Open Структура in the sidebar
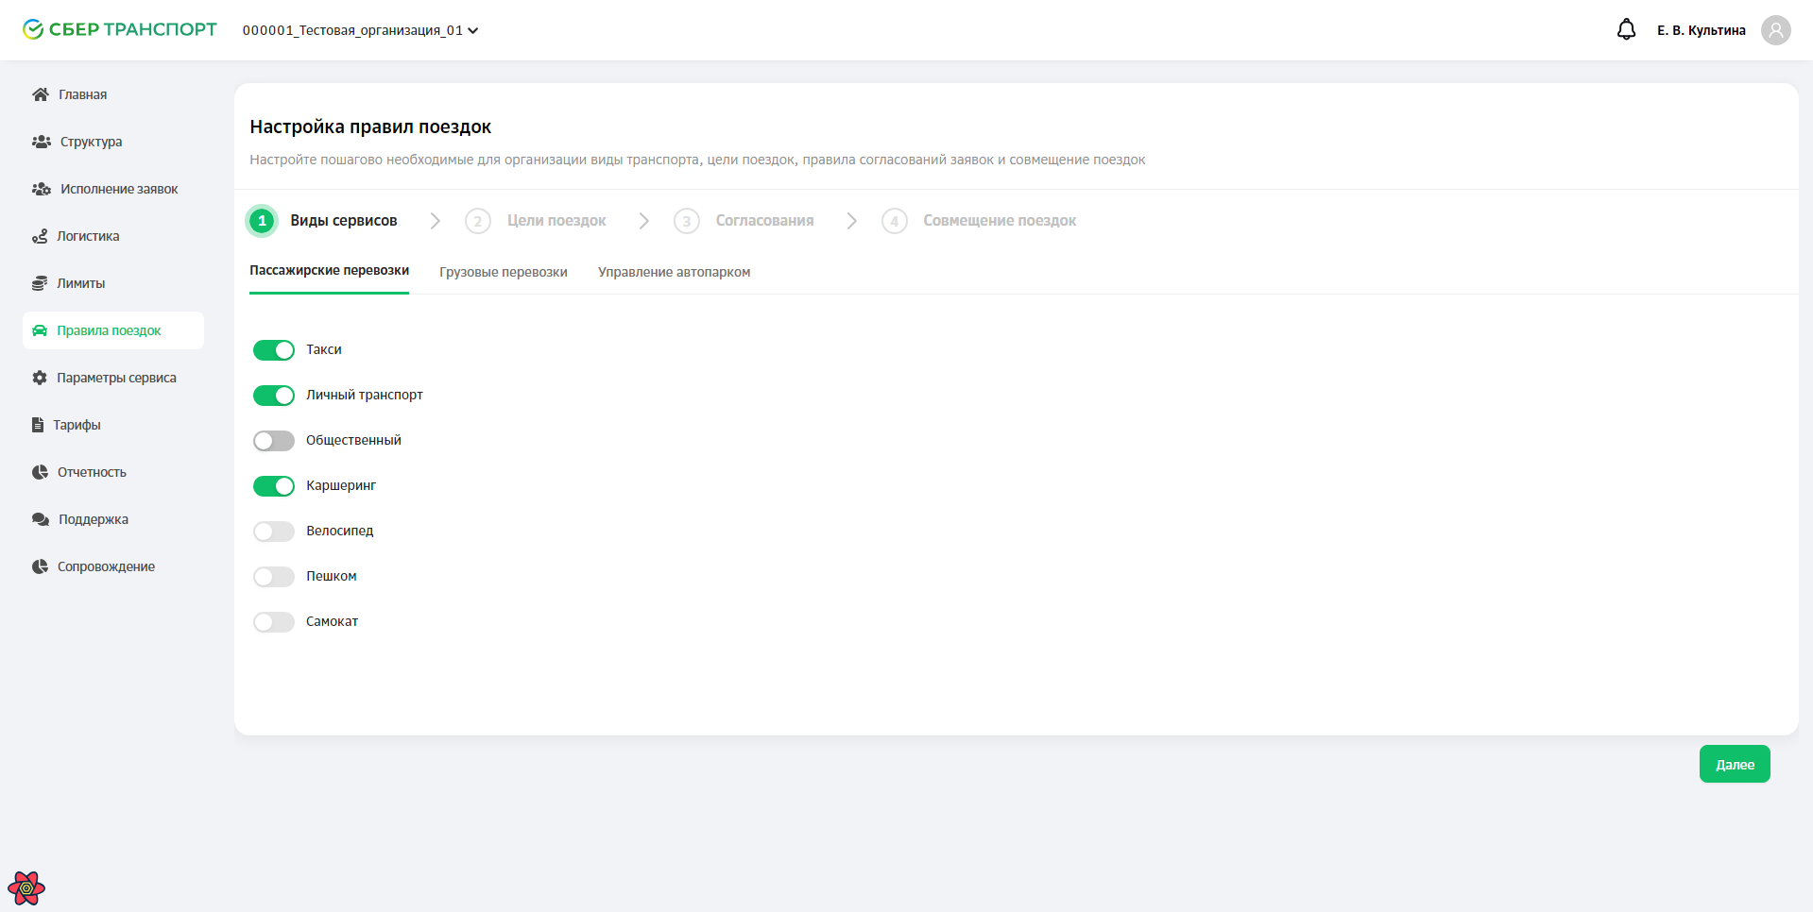 (113, 142)
